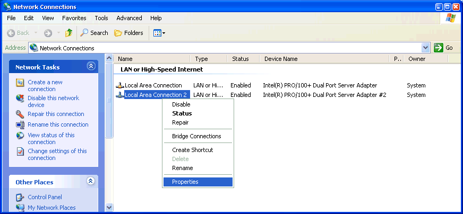Open the Advanced menu

click(129, 18)
